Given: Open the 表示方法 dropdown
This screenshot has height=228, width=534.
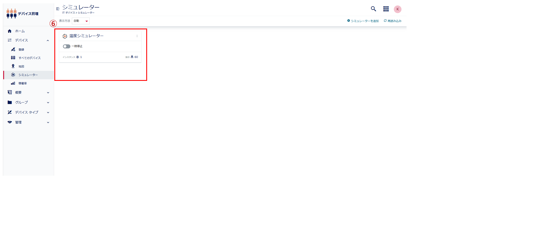Looking at the screenshot, I should pyautogui.click(x=81, y=21).
